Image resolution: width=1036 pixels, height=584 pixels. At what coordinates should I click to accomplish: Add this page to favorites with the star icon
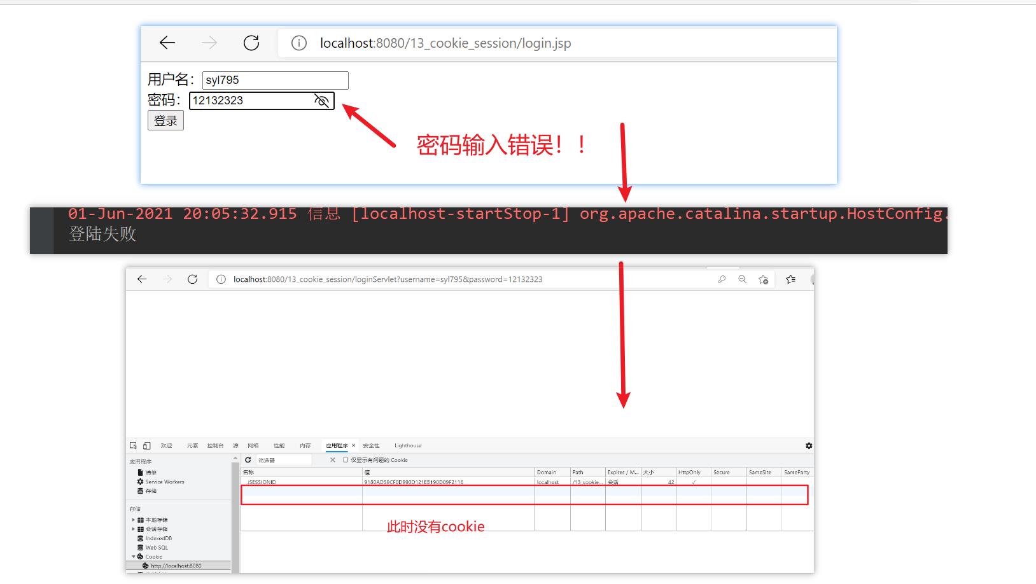pyautogui.click(x=764, y=279)
